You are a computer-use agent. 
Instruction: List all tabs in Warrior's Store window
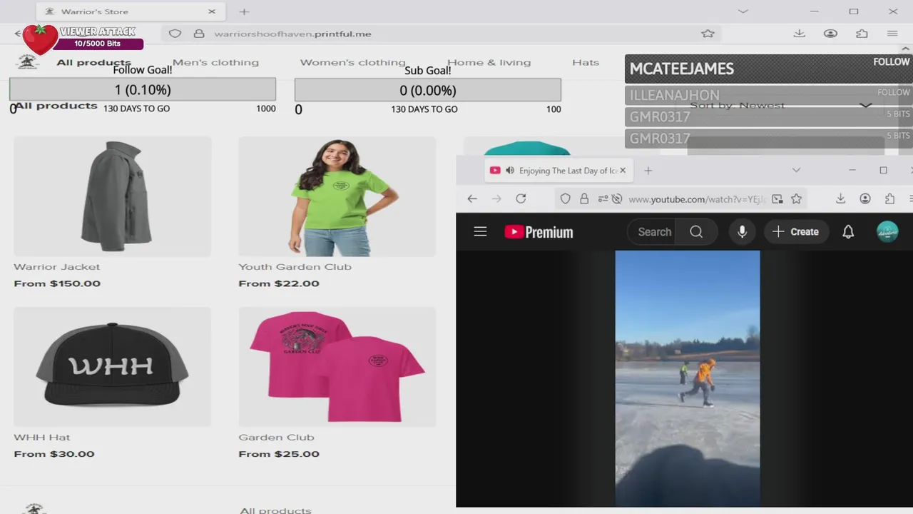click(743, 11)
